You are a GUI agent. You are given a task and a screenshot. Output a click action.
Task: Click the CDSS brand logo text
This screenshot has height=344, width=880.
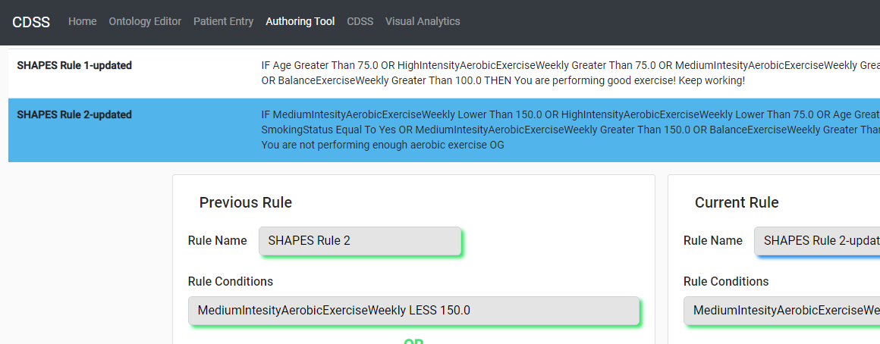tap(31, 23)
